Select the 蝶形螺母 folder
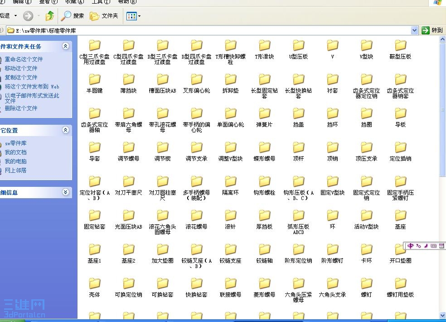 point(265,151)
